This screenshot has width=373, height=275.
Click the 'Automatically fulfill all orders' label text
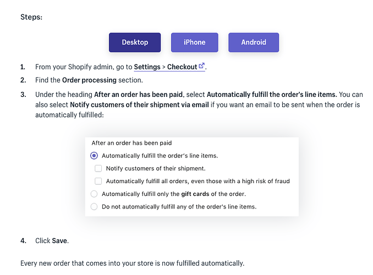pyautogui.click(x=198, y=181)
